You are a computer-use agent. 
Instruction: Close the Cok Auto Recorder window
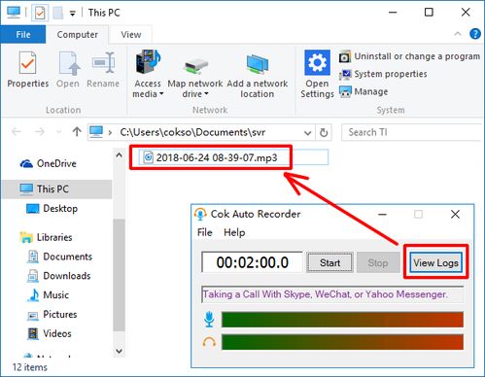(x=455, y=214)
